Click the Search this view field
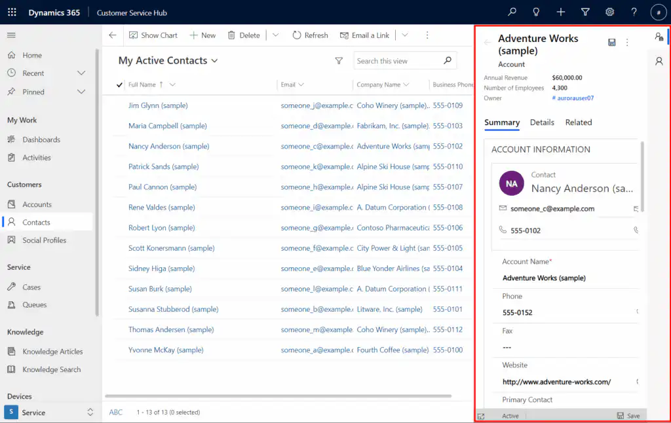This screenshot has height=423, width=671. coord(396,61)
